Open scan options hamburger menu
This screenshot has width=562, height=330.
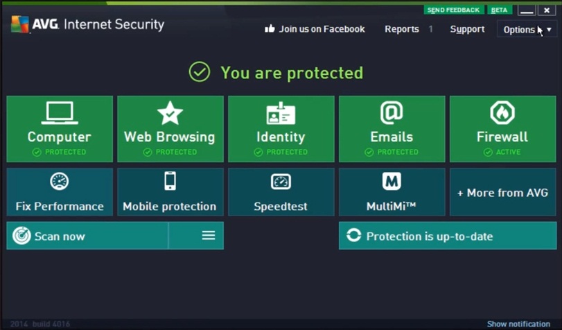(209, 235)
